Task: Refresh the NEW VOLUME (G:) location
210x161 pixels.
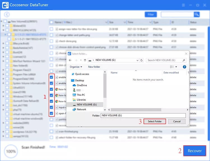Action: pyautogui.click(x=141, y=60)
